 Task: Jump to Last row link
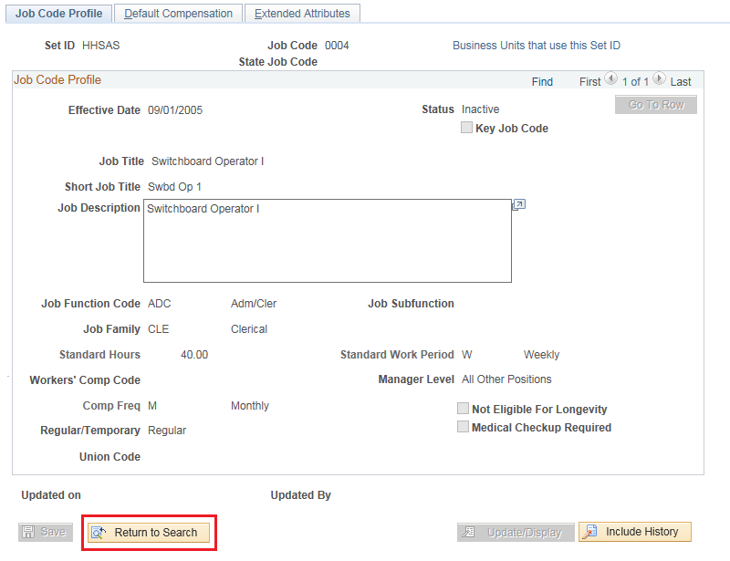(x=681, y=82)
